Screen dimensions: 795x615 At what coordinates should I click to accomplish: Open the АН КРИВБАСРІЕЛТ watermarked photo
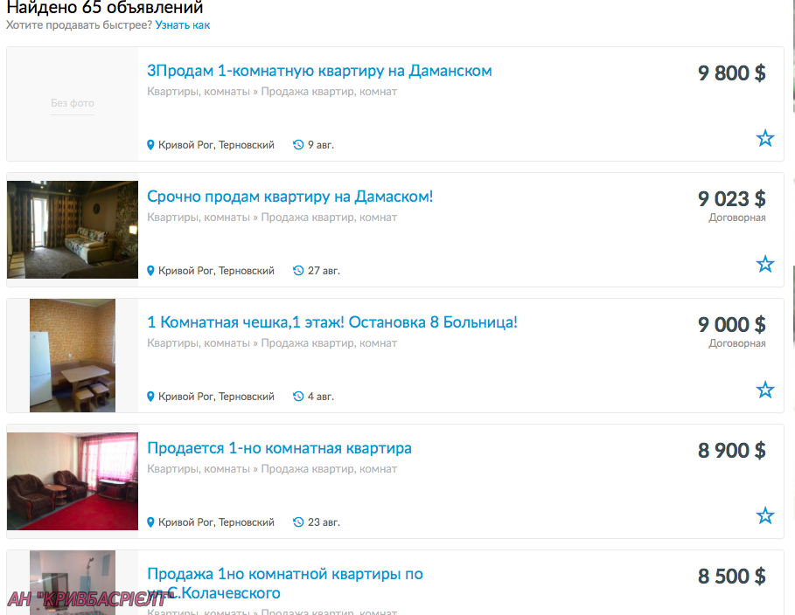pyautogui.click(x=73, y=583)
